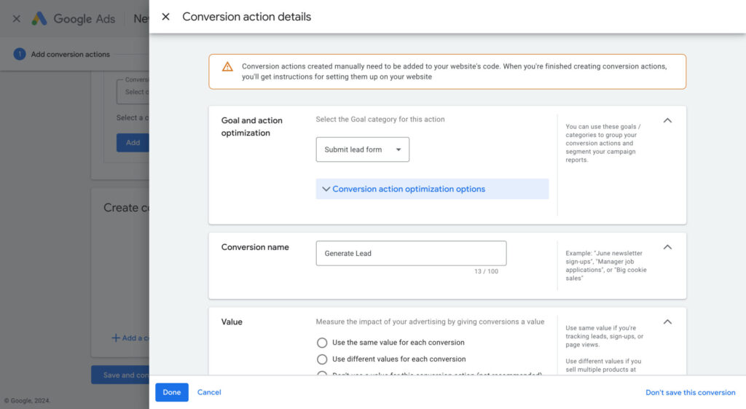Click the Cancel link
This screenshot has height=409, width=746.
209,392
